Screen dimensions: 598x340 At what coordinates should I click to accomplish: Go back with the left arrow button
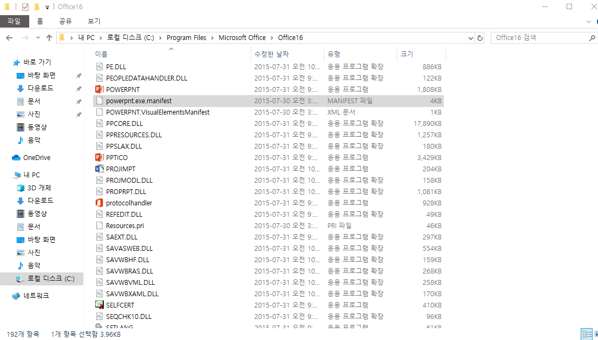click(10, 38)
